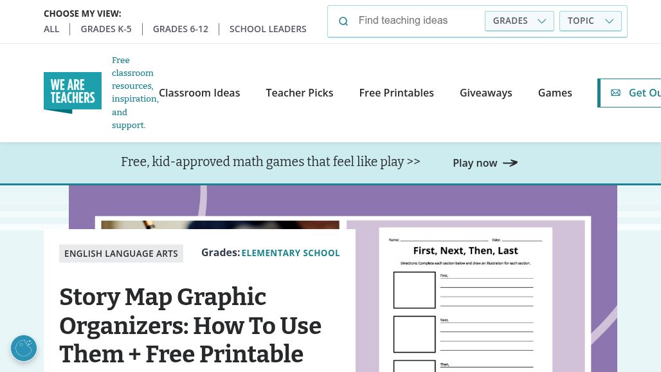The height and width of the screenshot is (372, 661).
Task: Click the We Are Teachers logo
Action: point(73,93)
